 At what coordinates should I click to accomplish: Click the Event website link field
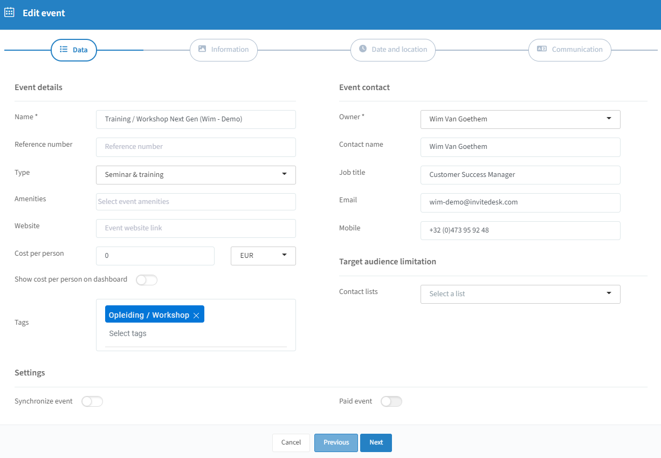196,228
